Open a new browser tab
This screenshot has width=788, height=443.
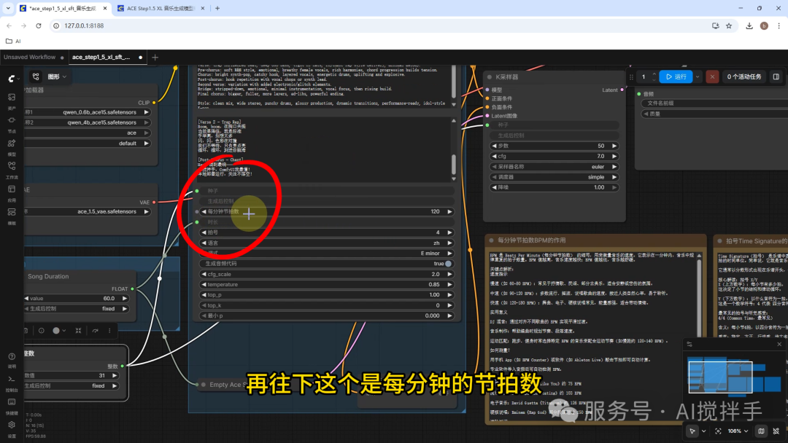coord(217,9)
